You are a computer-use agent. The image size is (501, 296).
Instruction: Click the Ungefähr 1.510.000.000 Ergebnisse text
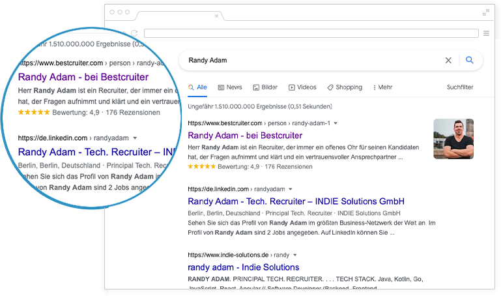point(260,106)
